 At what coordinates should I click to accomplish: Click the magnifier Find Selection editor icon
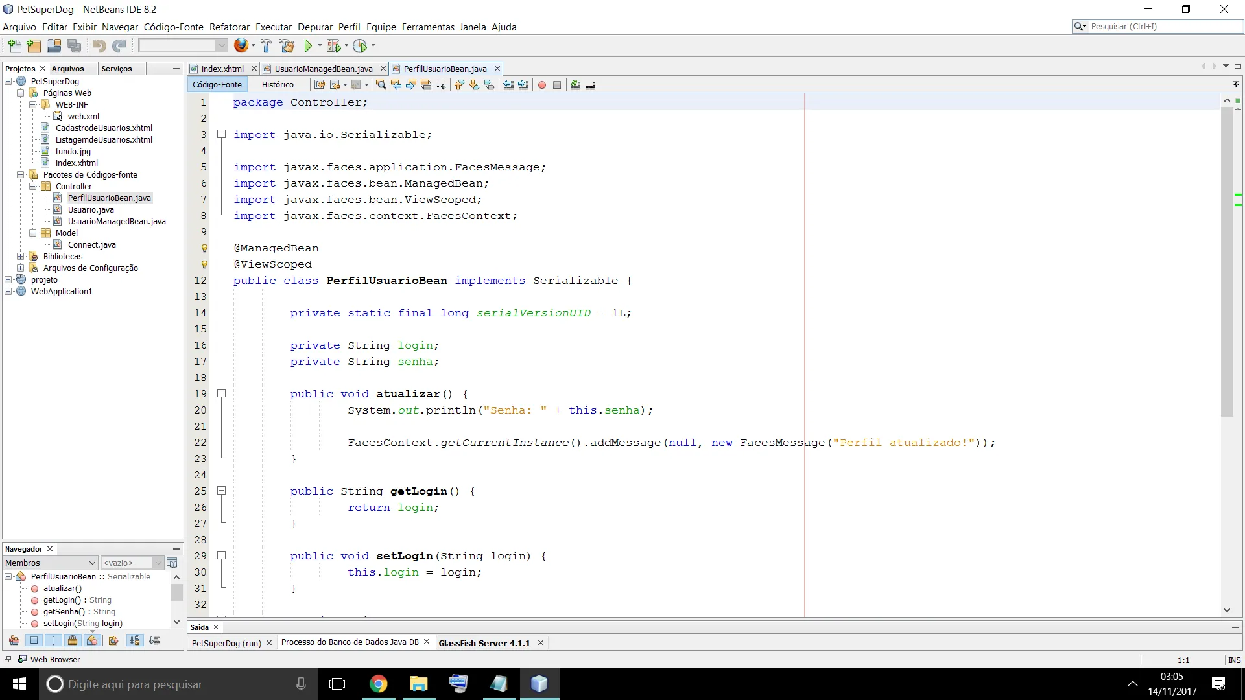click(381, 85)
